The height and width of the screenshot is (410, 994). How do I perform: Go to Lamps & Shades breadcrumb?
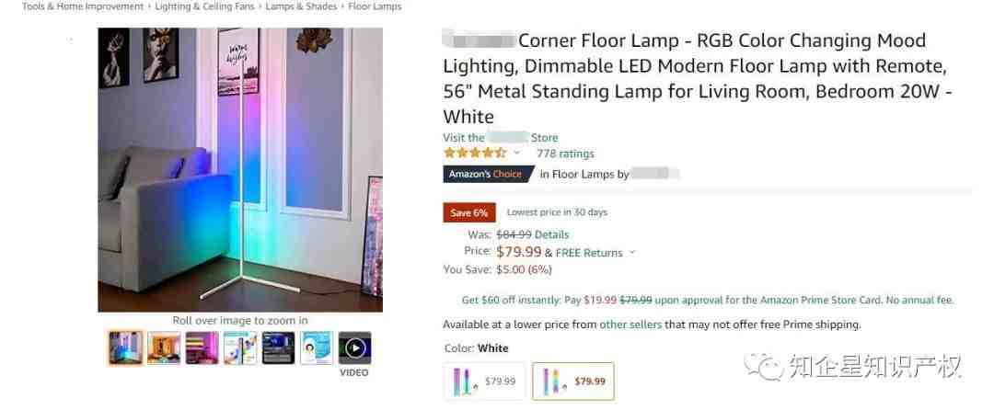(301, 6)
